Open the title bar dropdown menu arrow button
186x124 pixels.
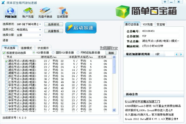(x=165, y=2)
